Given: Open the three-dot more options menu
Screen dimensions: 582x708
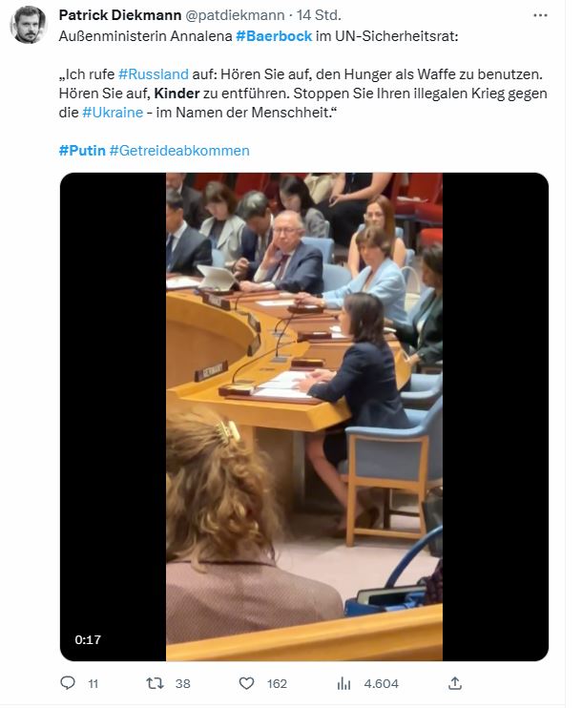Looking at the screenshot, I should coord(540,15).
